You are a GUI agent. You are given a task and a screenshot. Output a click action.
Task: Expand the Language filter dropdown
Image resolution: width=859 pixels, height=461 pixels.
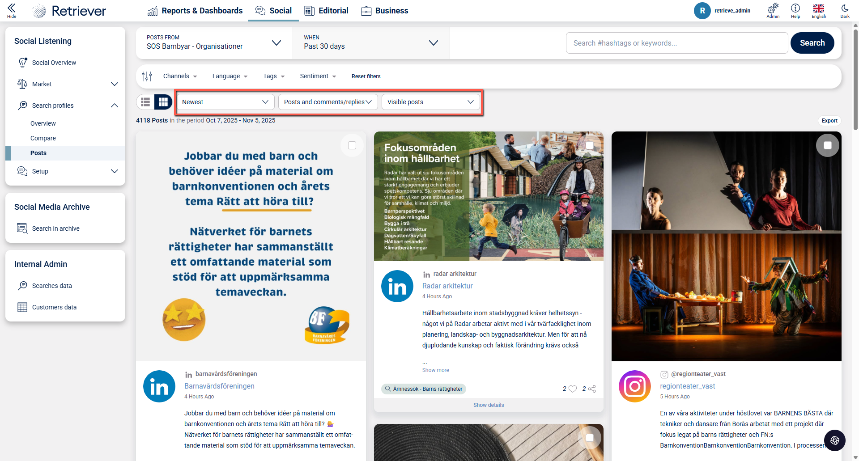(230, 76)
